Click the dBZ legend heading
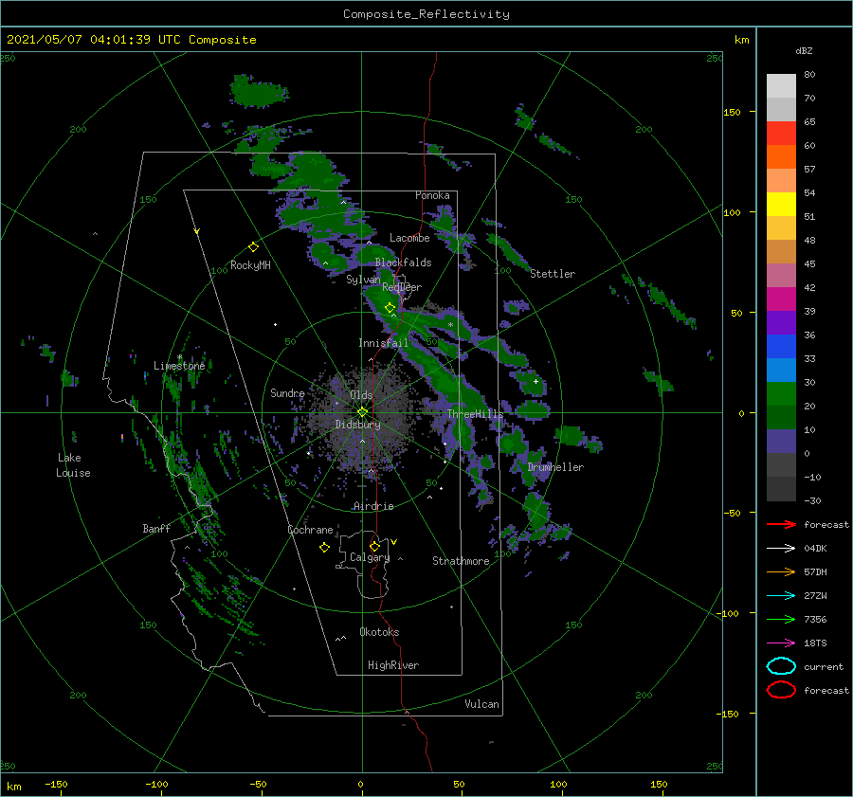This screenshot has height=797, width=853. 804,51
